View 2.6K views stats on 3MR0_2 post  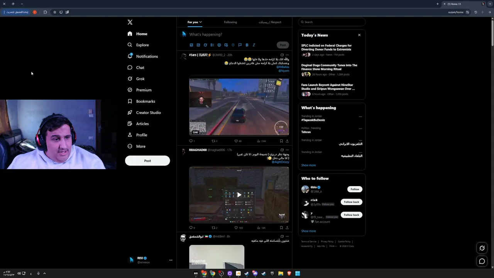pos(262,141)
